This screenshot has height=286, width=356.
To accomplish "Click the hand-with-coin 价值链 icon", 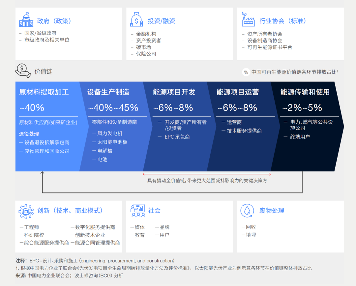I will tap(23, 70).
